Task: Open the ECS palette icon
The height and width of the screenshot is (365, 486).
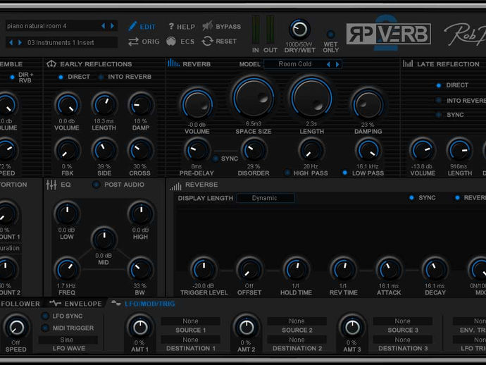Action: tap(170, 42)
